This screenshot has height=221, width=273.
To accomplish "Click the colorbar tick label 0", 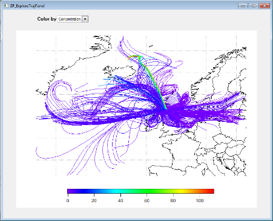I will pos(68,200).
